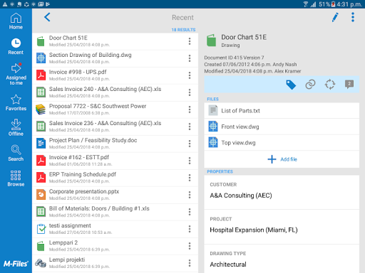Open options for Section Drawing of Building.dwg
The width and height of the screenshot is (365, 273).
tap(190, 58)
